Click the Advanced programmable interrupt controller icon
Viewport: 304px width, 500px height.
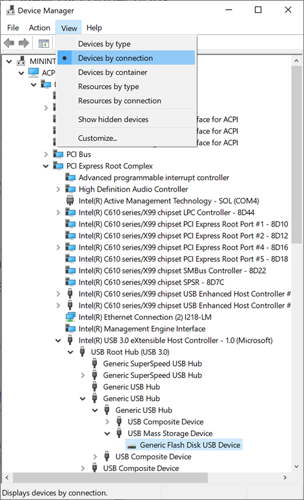click(70, 177)
